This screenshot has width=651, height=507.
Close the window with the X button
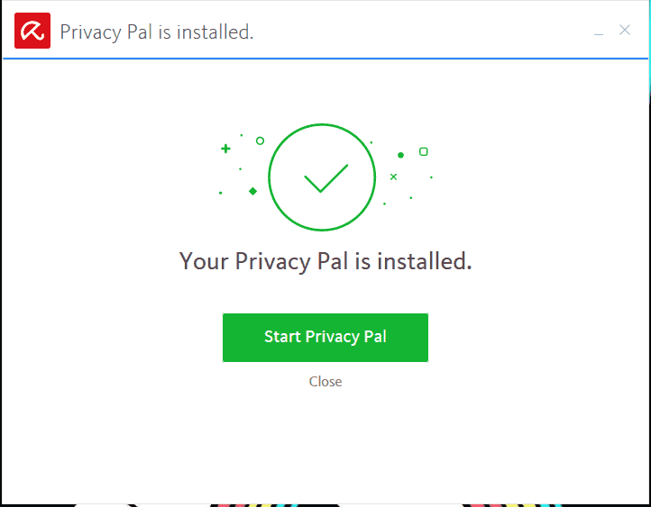tap(624, 30)
